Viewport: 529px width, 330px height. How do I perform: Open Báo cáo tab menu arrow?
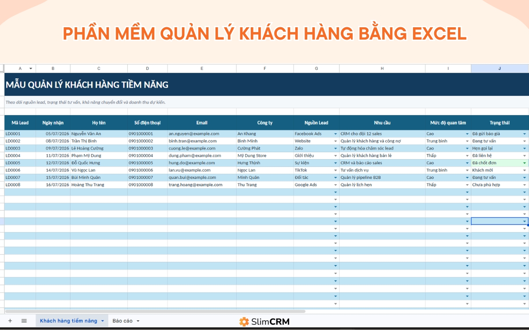[138, 321]
